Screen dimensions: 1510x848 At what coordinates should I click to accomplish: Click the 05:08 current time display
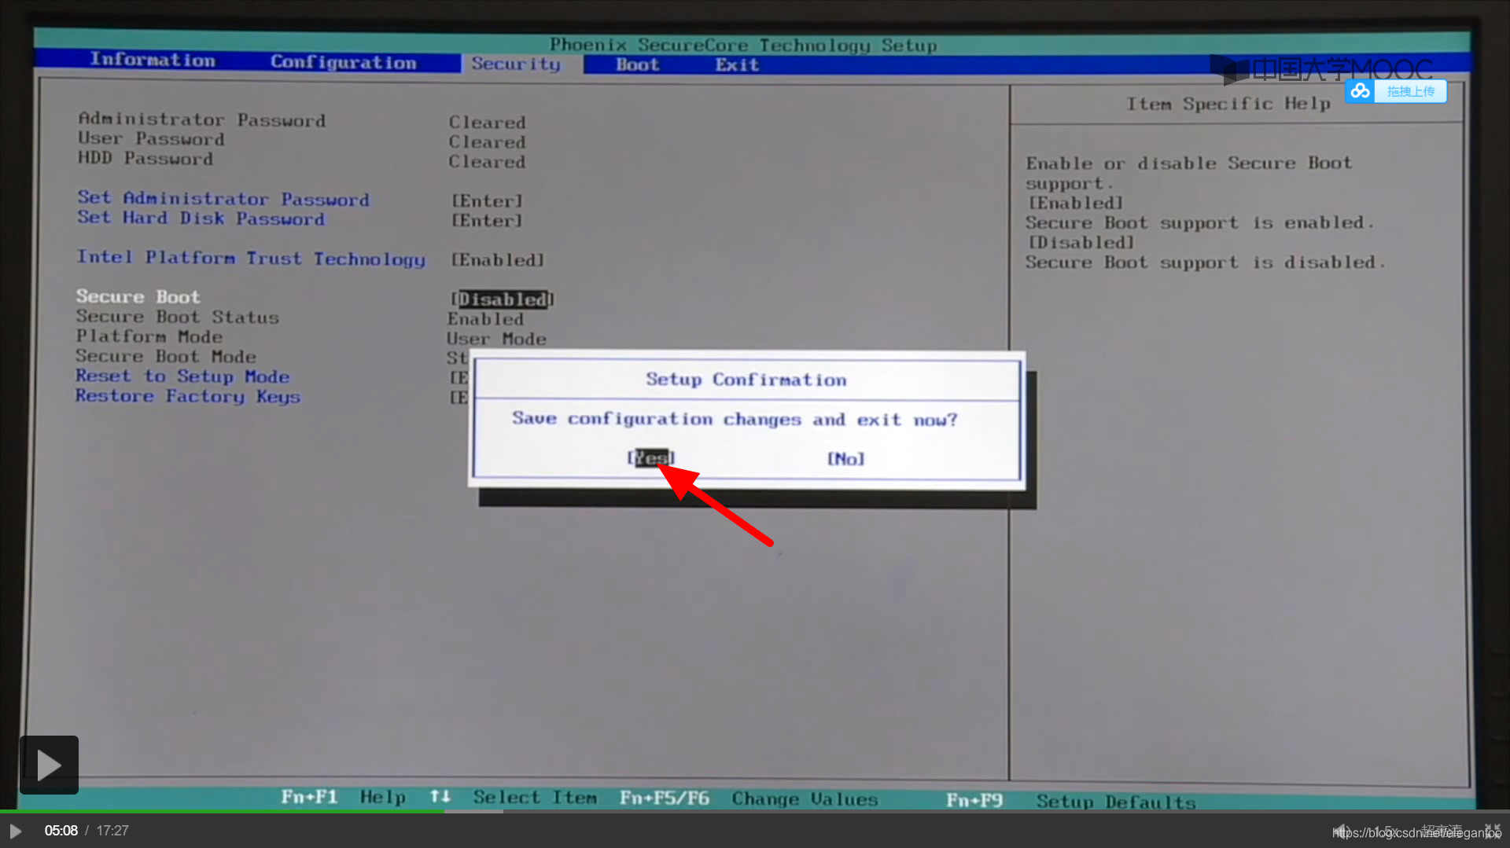(x=61, y=831)
